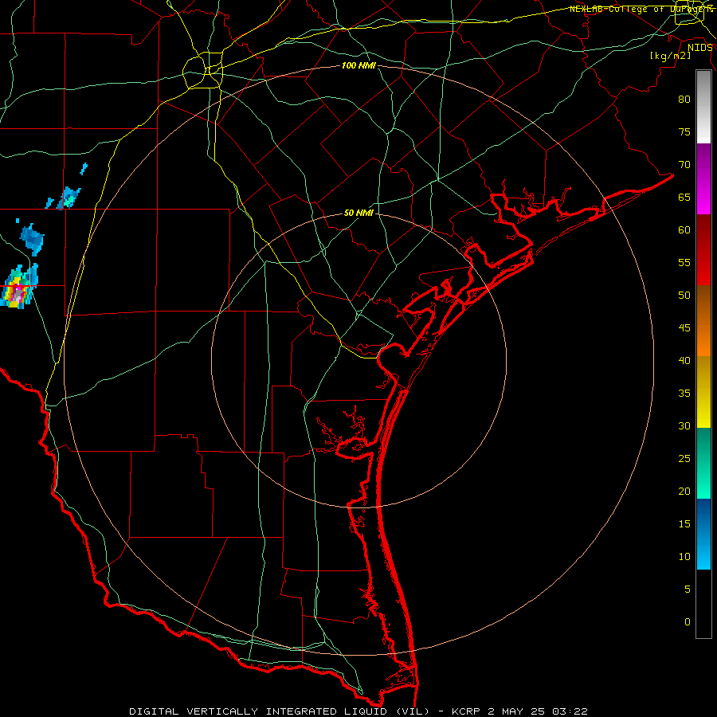Click the 10 value on the color scale
This screenshot has height=717, width=717.
click(x=684, y=557)
